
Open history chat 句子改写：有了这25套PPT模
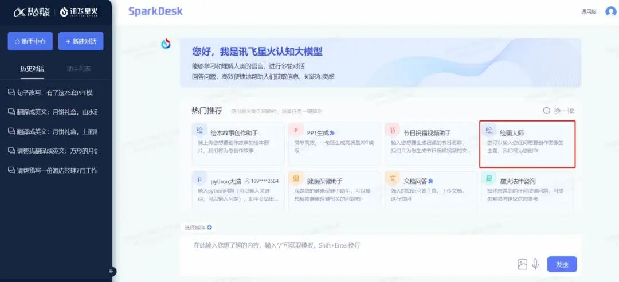pos(50,92)
